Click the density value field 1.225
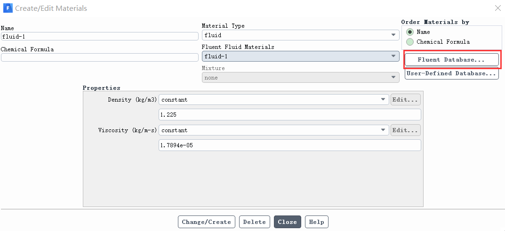 290,114
